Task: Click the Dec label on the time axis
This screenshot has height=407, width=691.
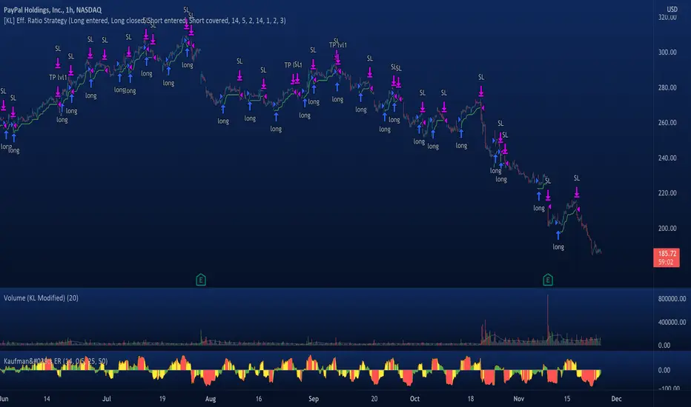Action: click(x=616, y=399)
